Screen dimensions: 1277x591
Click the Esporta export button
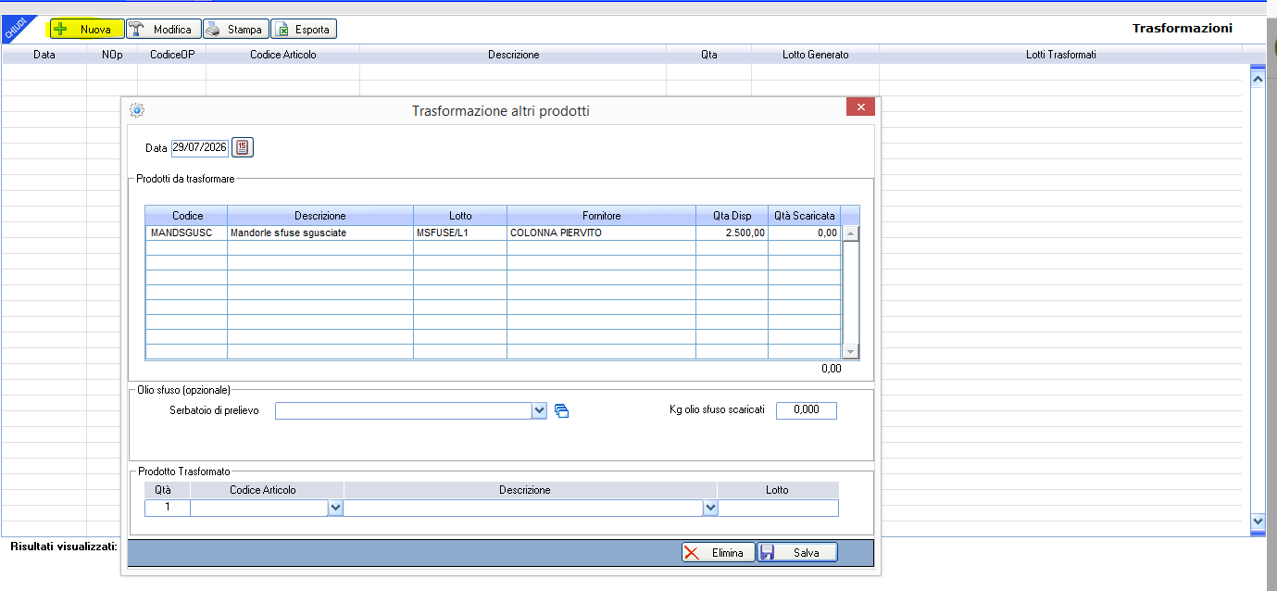tap(304, 30)
